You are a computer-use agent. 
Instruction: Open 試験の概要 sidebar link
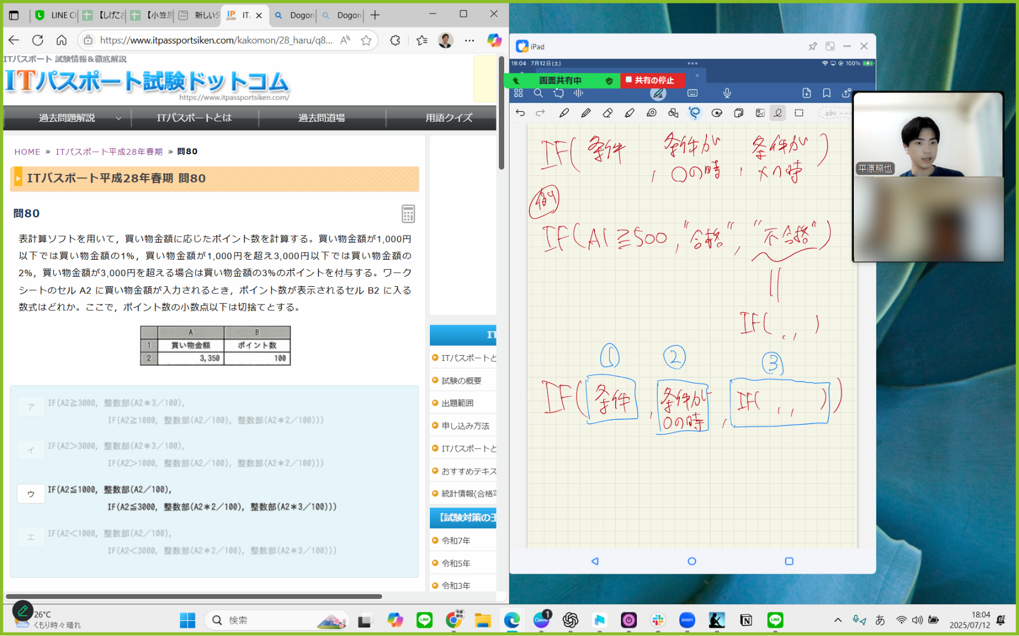(x=462, y=380)
